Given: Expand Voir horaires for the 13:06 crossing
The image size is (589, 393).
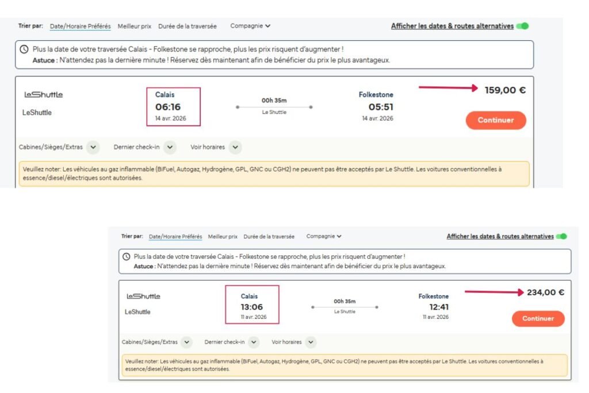Looking at the screenshot, I should click(x=311, y=342).
